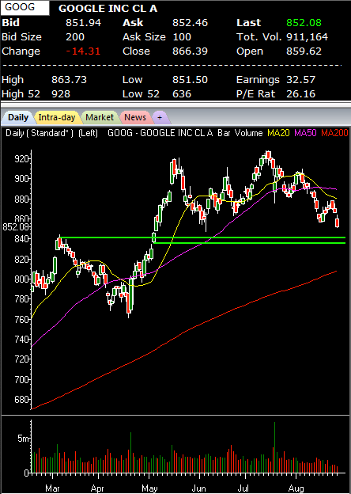Click the Low value 851.50
The image size is (351, 494).
point(190,80)
